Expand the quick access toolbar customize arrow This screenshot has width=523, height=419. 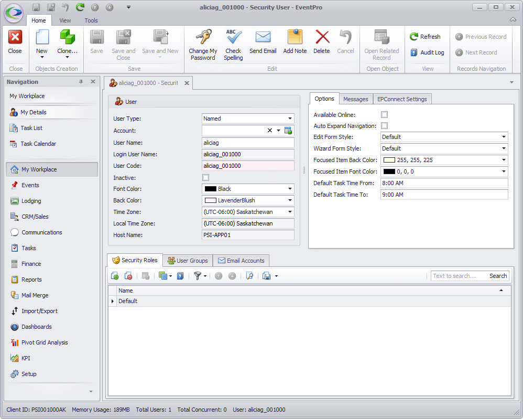coord(128,7)
